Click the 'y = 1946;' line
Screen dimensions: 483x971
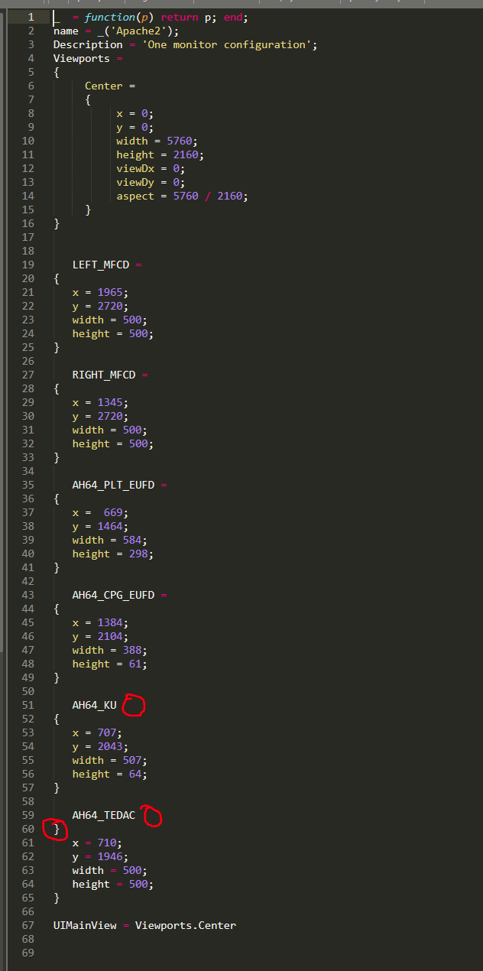pyautogui.click(x=100, y=856)
